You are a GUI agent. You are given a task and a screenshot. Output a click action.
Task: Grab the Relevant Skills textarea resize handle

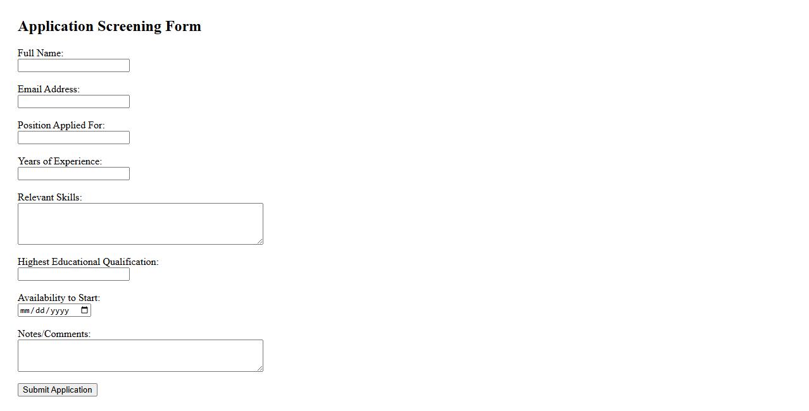[x=260, y=241]
